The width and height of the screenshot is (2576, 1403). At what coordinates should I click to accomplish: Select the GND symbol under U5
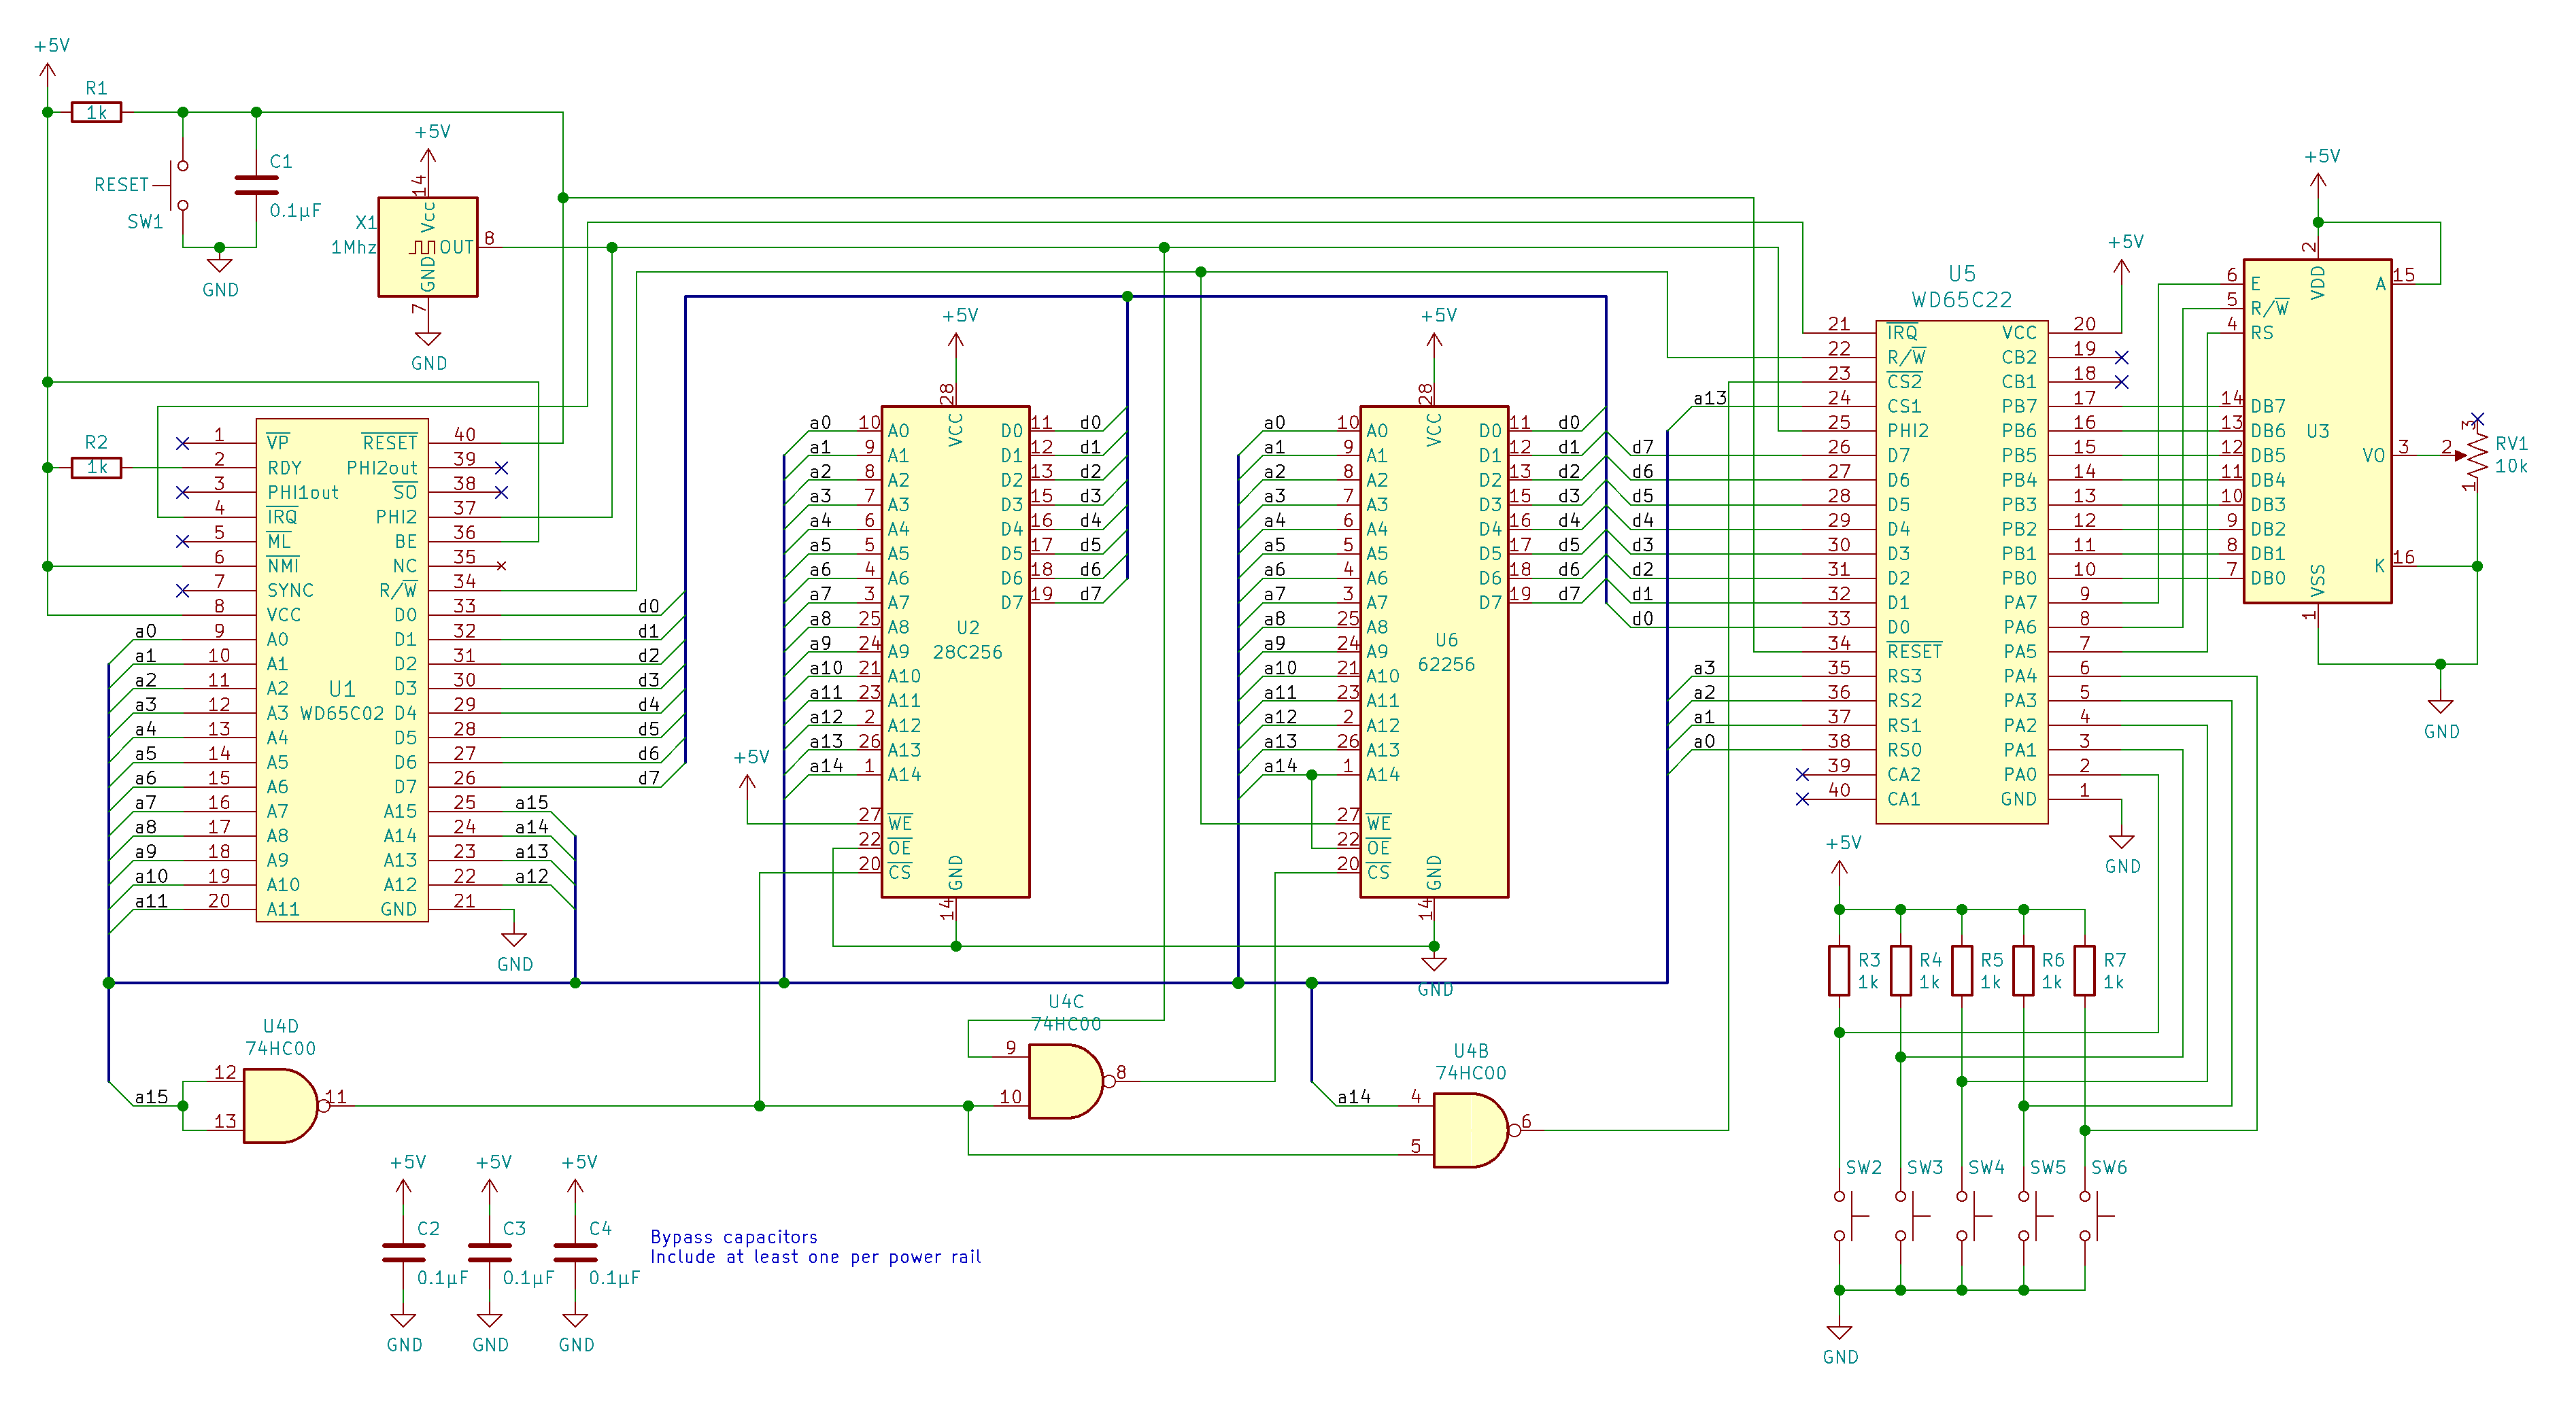tap(2121, 842)
